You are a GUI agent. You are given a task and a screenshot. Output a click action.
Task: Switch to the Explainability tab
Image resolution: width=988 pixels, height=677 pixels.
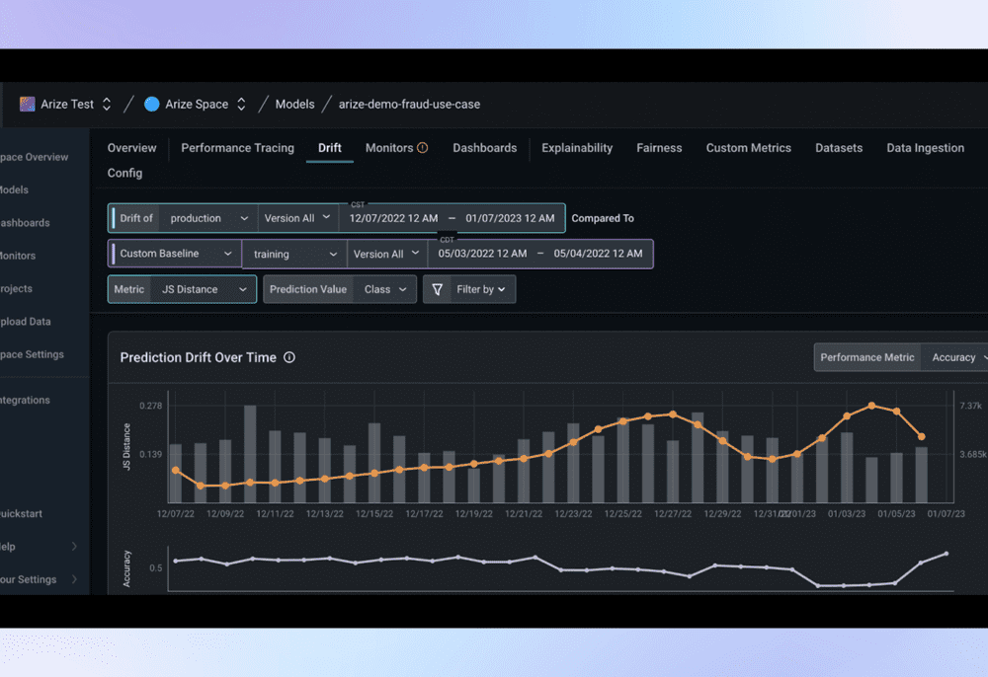click(577, 148)
